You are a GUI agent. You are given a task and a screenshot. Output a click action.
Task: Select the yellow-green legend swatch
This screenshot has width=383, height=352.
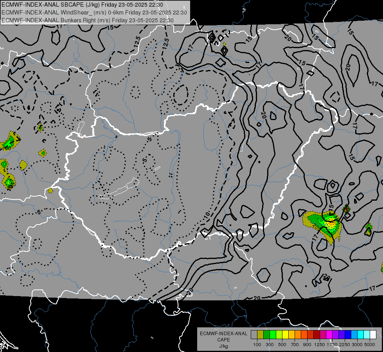click(x=279, y=335)
